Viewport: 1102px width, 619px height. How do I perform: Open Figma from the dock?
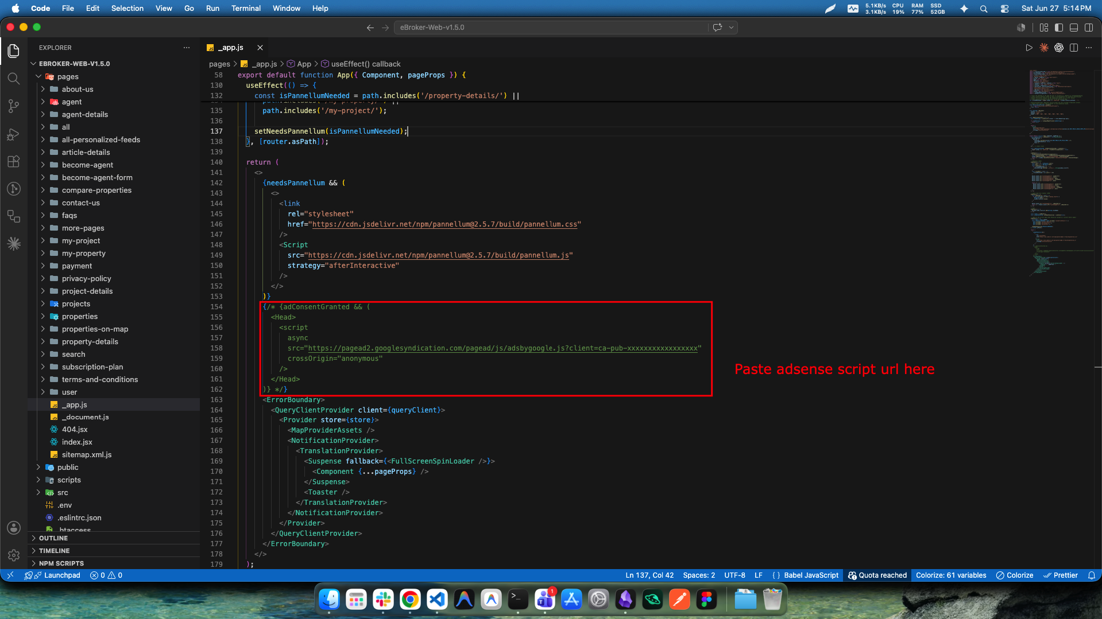coord(707,600)
